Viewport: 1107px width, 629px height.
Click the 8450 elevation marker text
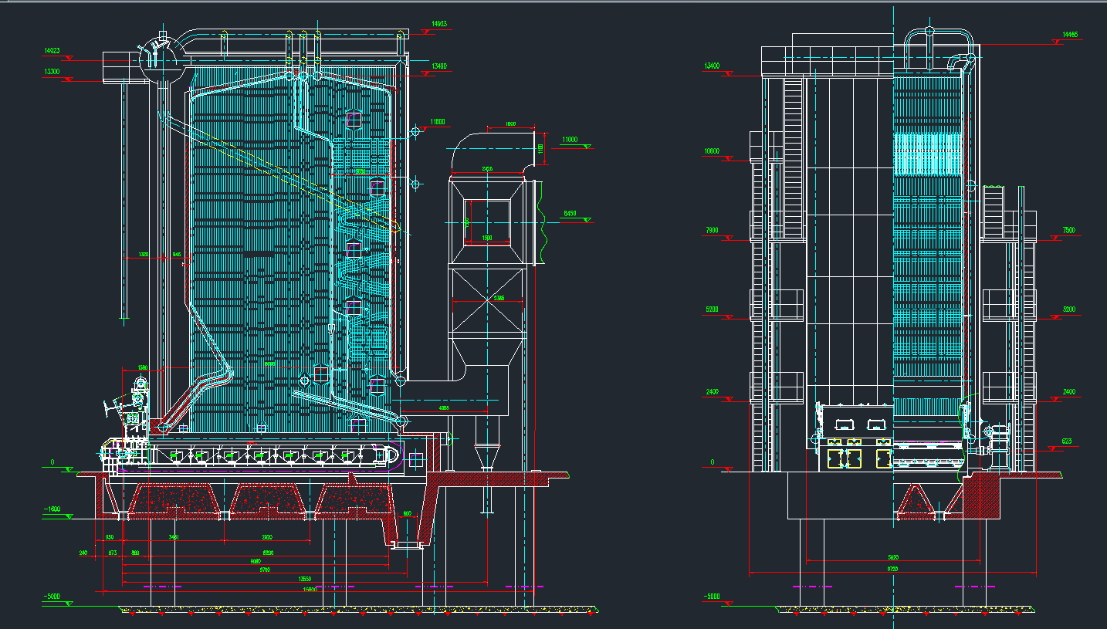click(570, 213)
